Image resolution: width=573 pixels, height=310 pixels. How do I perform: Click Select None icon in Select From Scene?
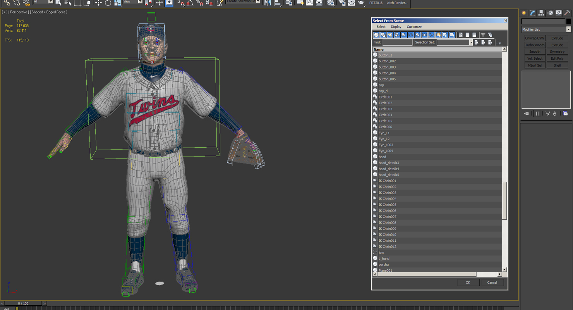point(467,35)
